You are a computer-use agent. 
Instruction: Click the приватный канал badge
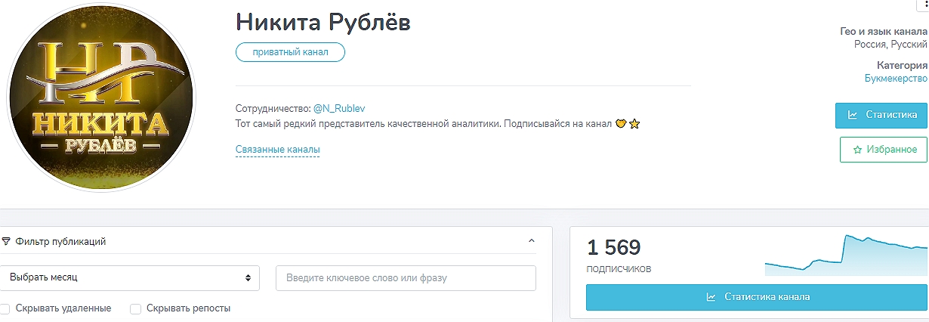pos(290,51)
